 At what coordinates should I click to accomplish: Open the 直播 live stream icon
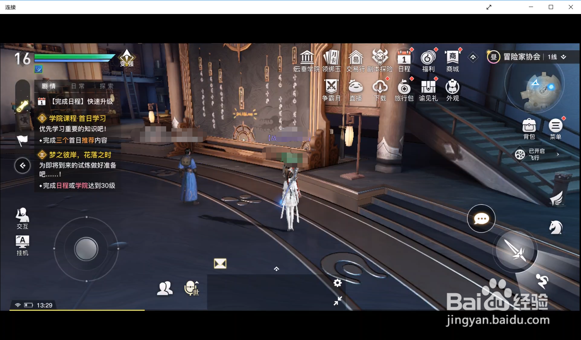[x=356, y=90]
